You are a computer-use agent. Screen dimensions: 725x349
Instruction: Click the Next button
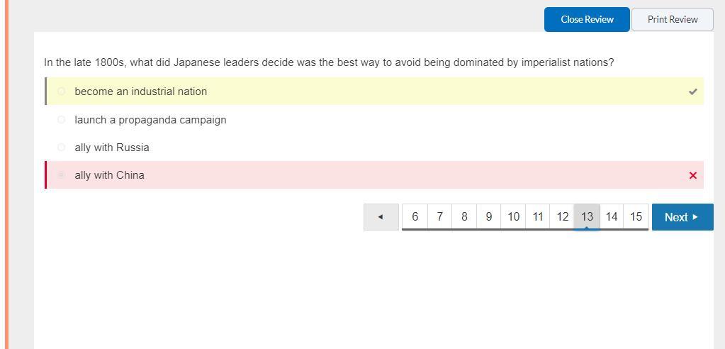pos(682,217)
